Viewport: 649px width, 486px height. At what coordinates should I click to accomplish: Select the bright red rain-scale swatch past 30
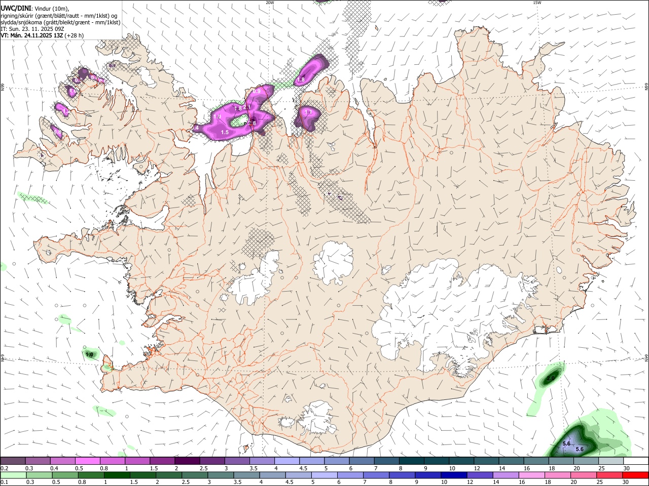coord(635,475)
